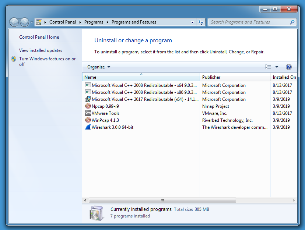Viewport: 305px width, 230px height.
Task: Click the Wireshark shark fin icon
Action: pos(88,127)
